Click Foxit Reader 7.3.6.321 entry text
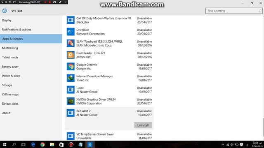The image size is (264, 148). pyautogui.click(x=91, y=53)
